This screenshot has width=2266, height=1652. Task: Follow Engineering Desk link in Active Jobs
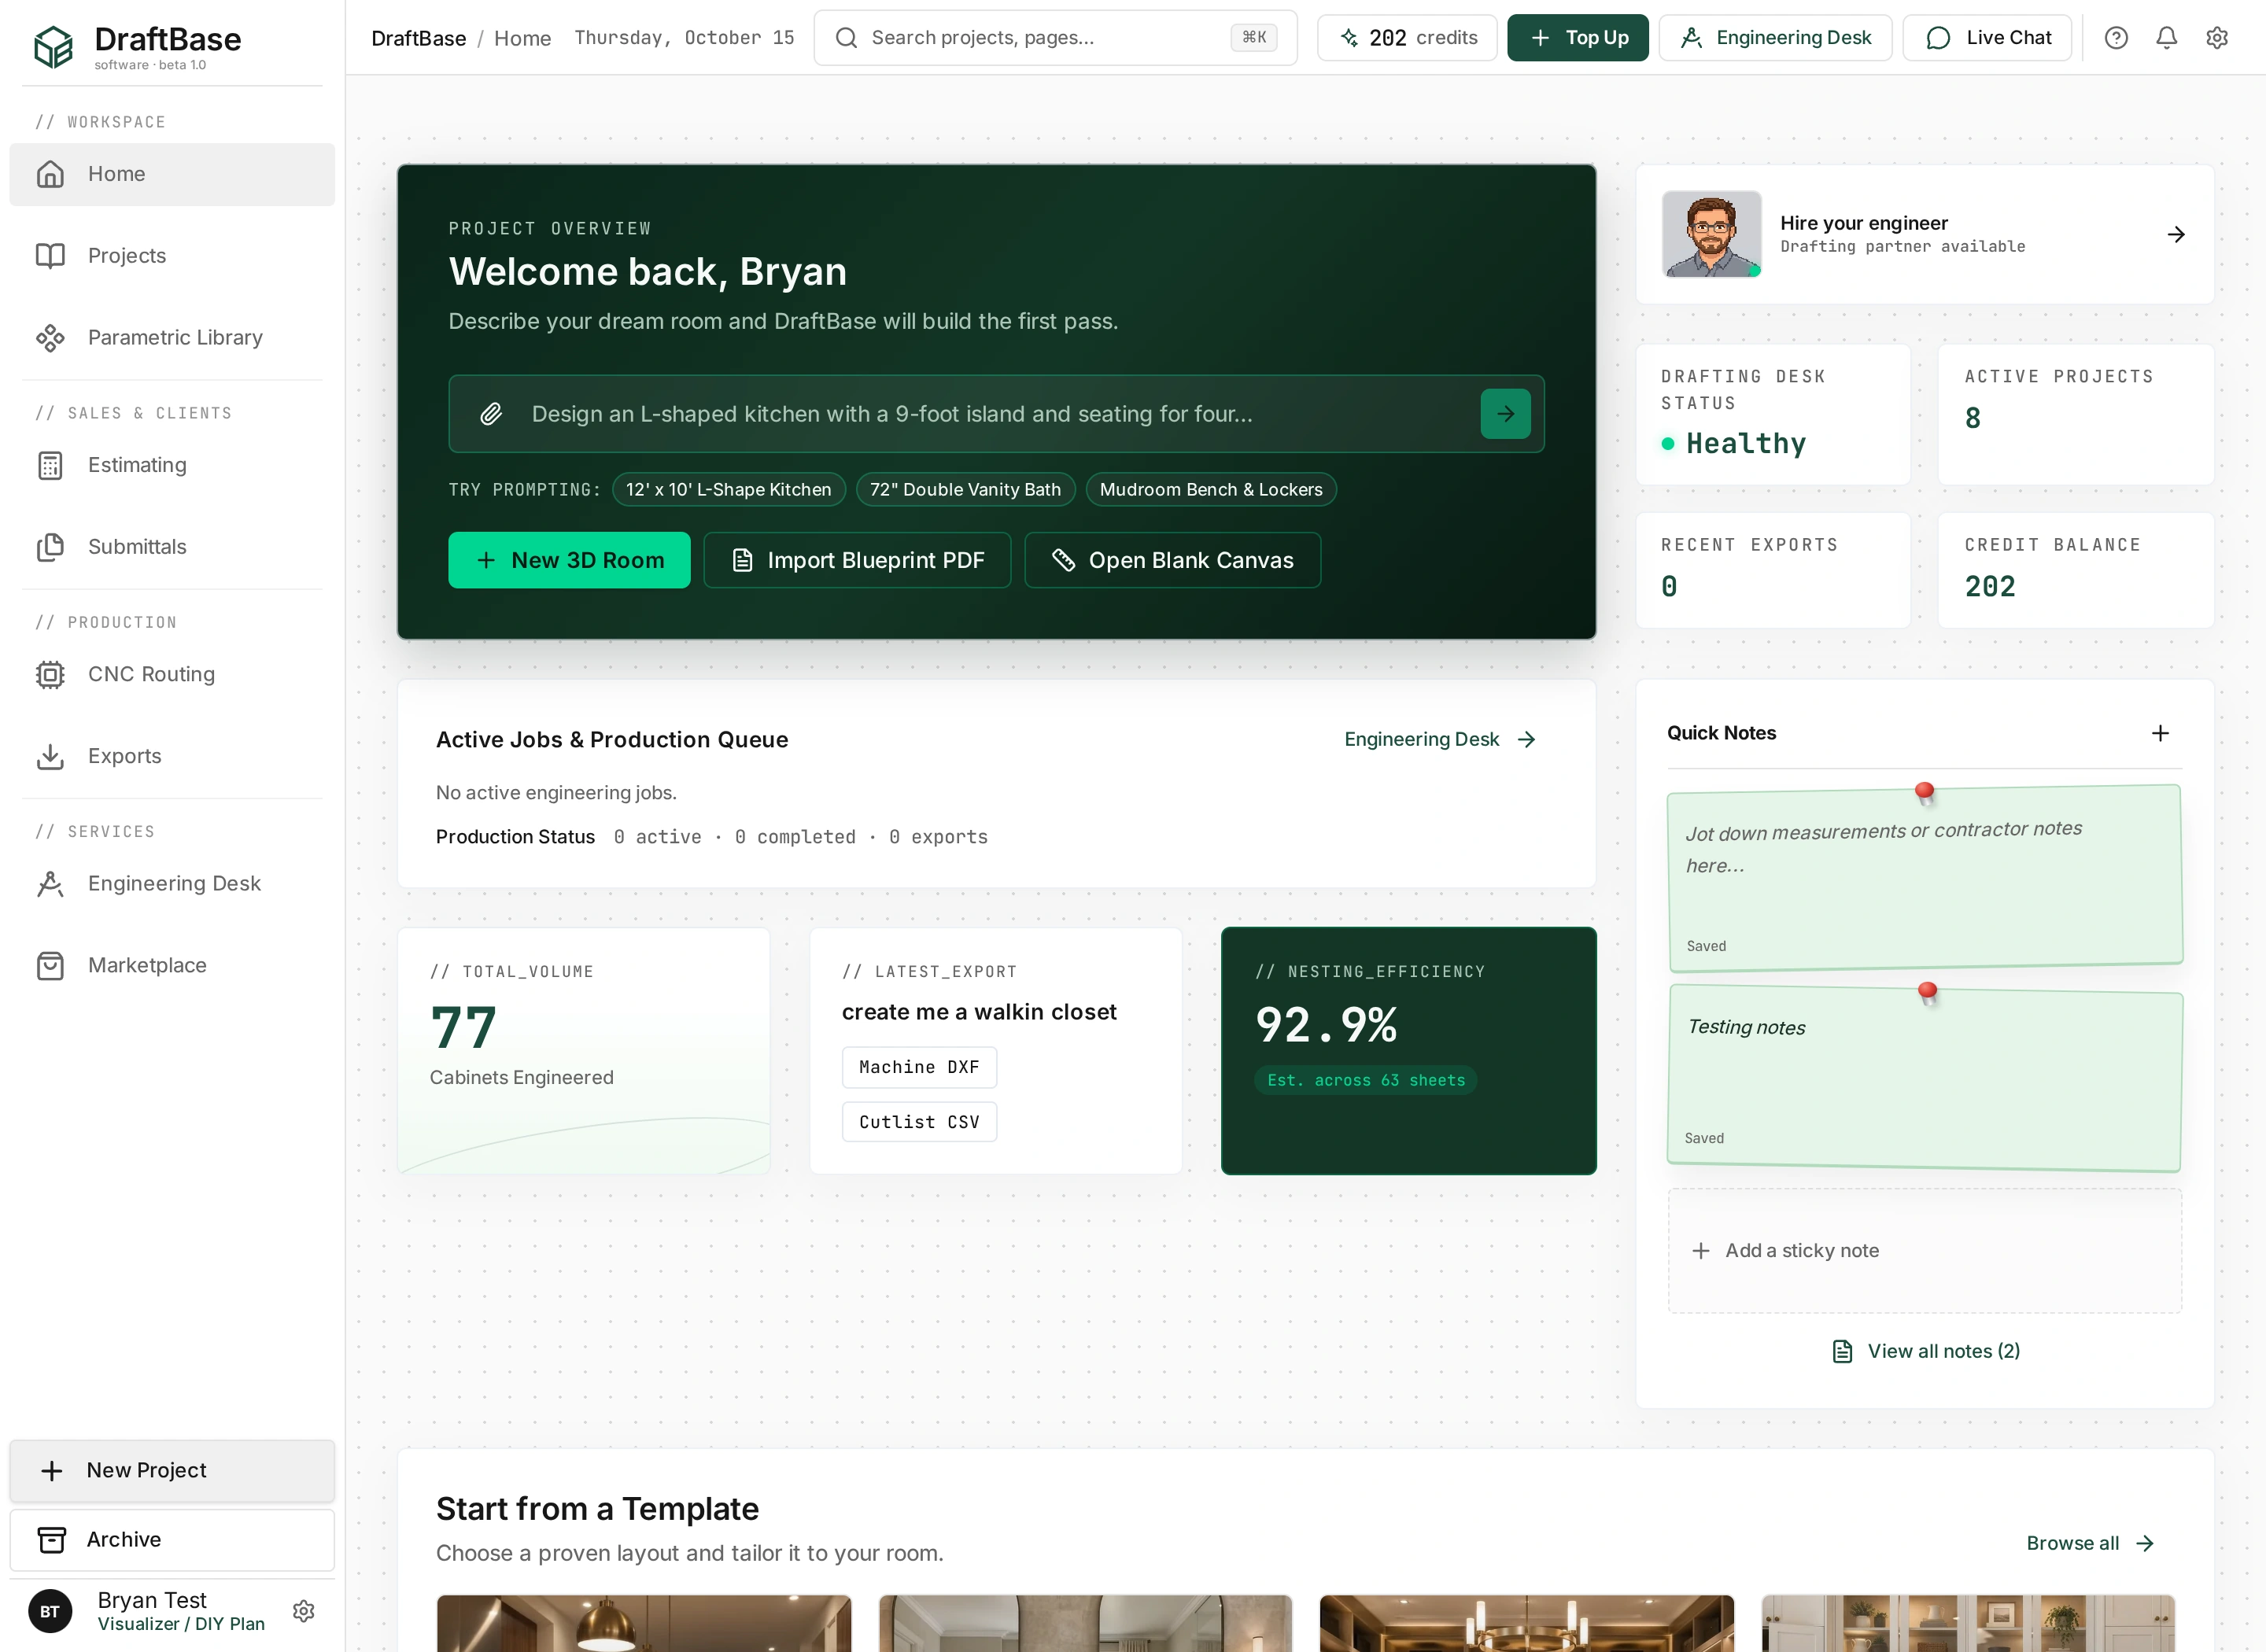[1440, 739]
